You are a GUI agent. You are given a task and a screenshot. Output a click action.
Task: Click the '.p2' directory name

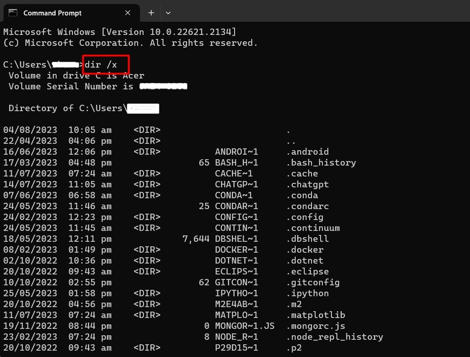[294, 347]
